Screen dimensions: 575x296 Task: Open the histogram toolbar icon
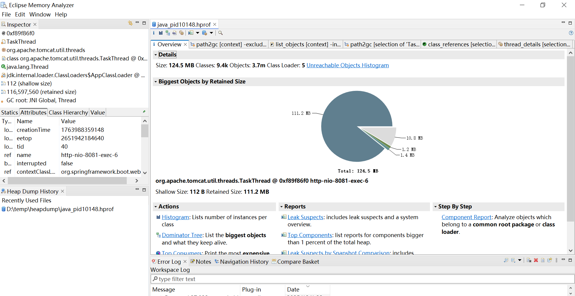pyautogui.click(x=161, y=33)
